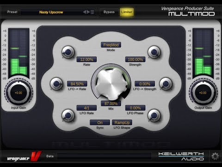Screen dimensions: 222x167
Task: Toggle the Bypass button
Action: point(109,12)
